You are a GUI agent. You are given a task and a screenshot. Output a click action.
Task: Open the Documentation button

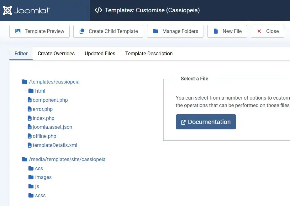[x=206, y=122]
